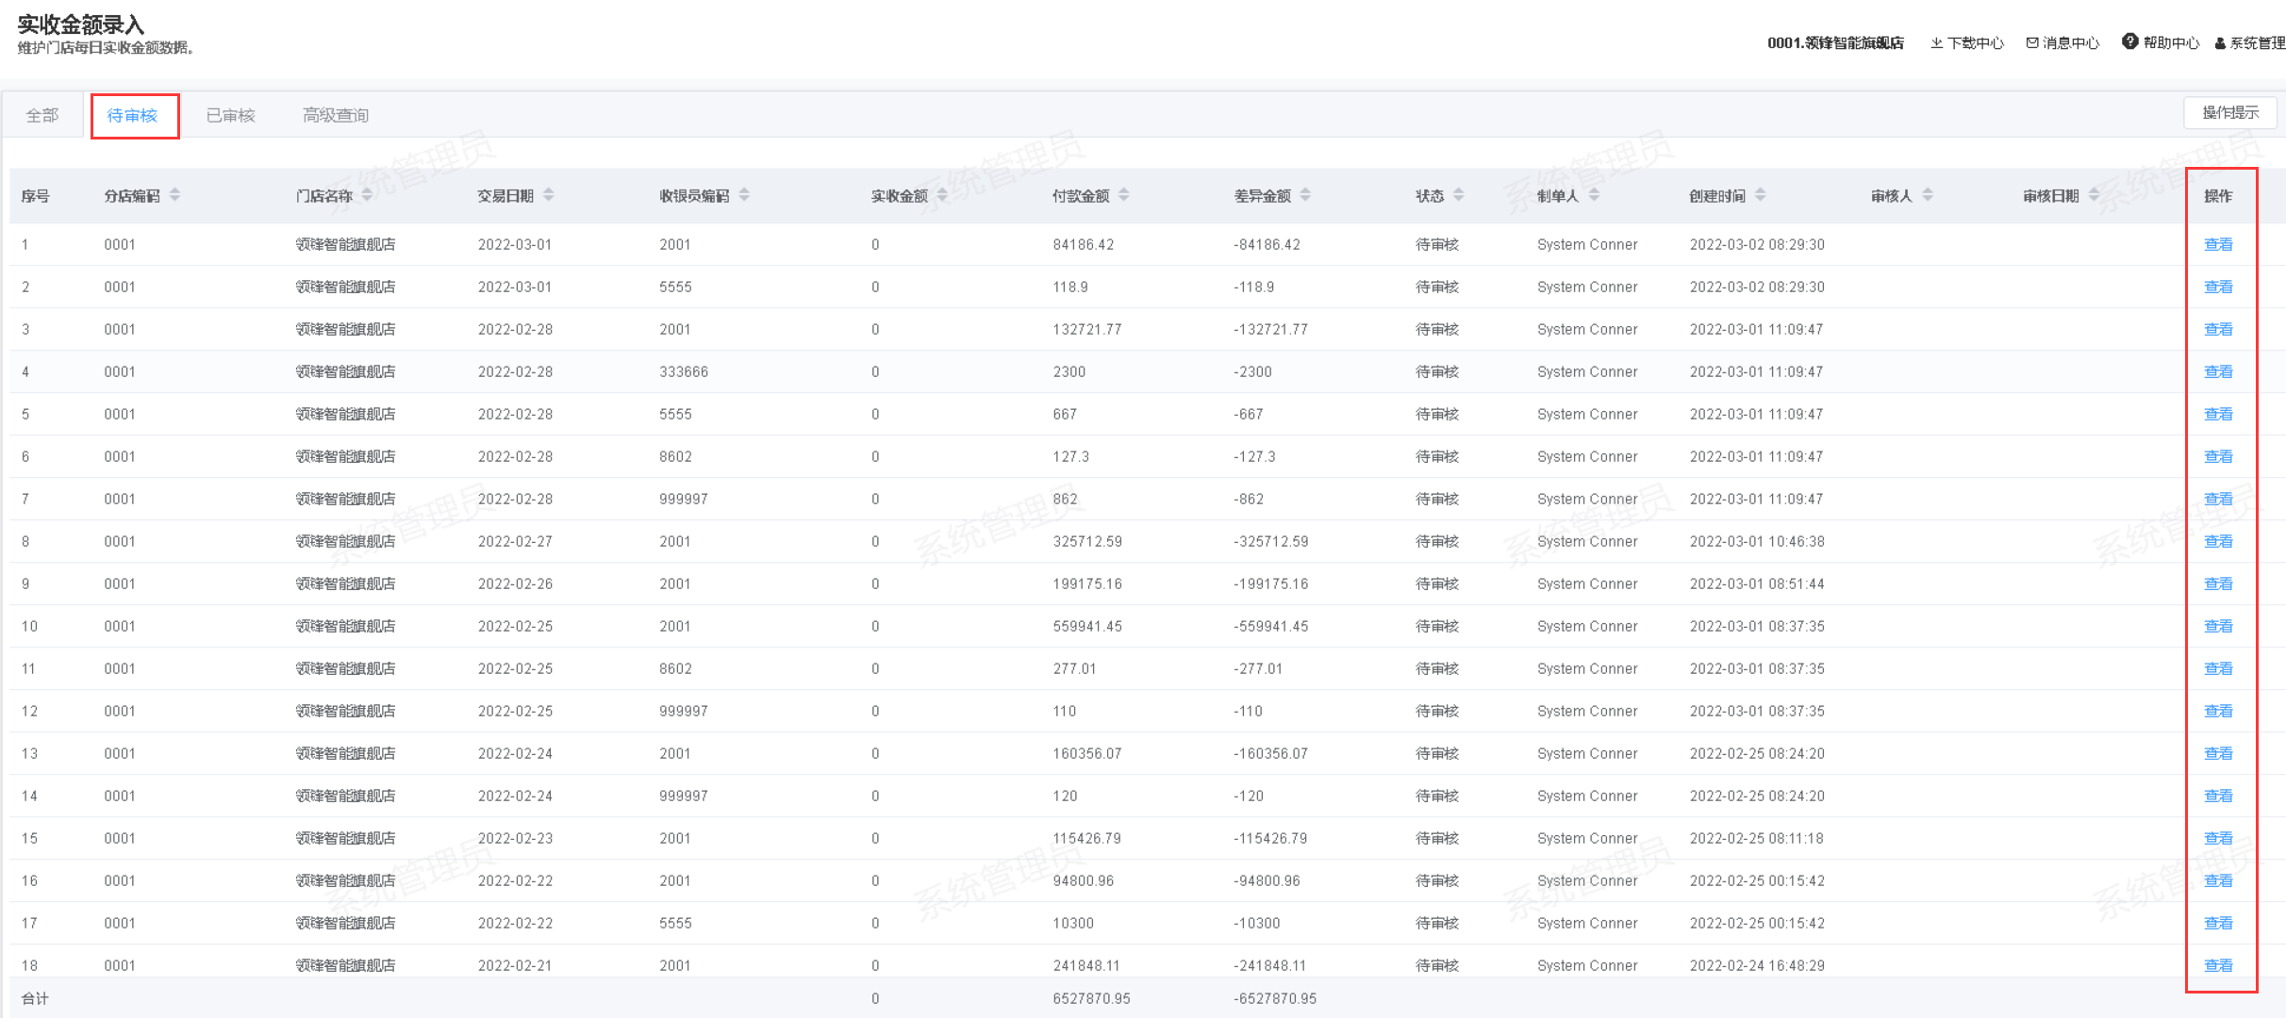Open 系统管理 user menu
Image resolution: width=2286 pixels, height=1018 pixels.
[x=2250, y=43]
